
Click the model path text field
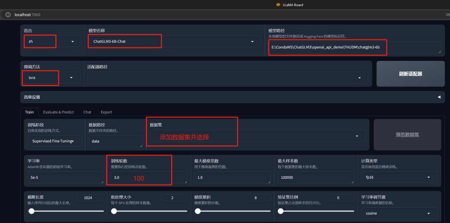(x=355, y=47)
